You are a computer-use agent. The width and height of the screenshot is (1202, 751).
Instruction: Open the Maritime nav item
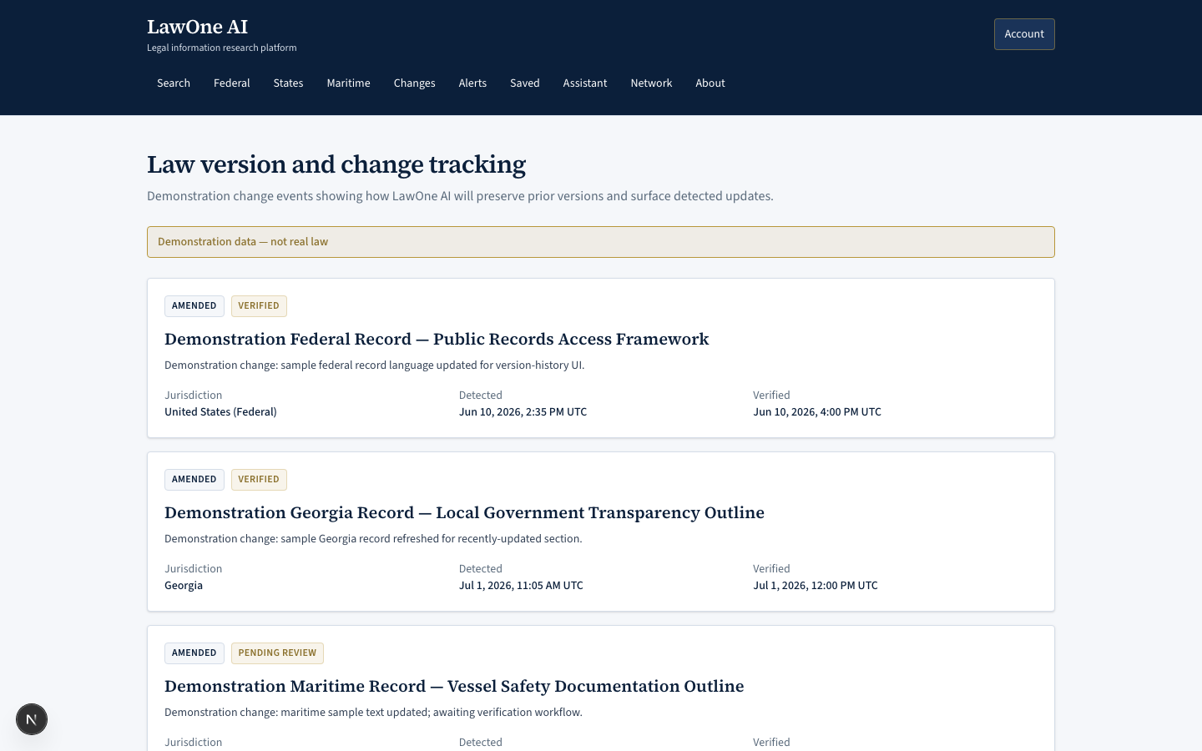(x=348, y=83)
